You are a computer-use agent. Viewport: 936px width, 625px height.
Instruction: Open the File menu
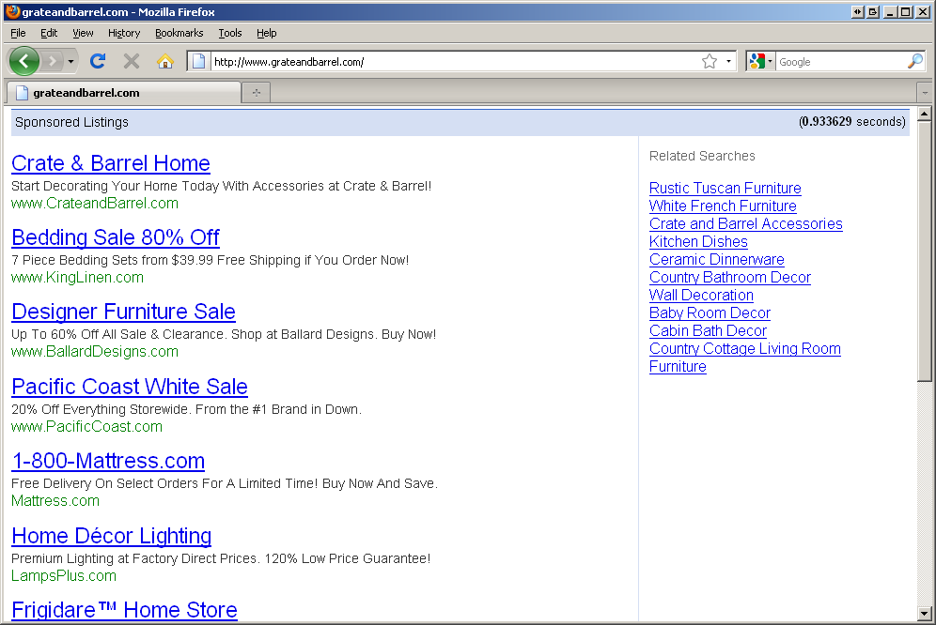tap(18, 33)
